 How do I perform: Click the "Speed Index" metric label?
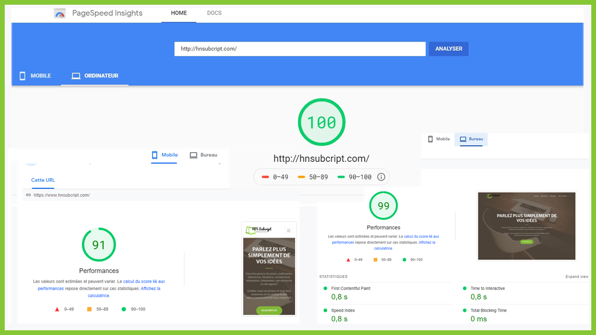(343, 310)
